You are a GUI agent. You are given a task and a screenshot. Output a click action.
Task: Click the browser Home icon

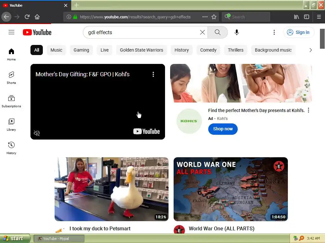tap(37, 17)
